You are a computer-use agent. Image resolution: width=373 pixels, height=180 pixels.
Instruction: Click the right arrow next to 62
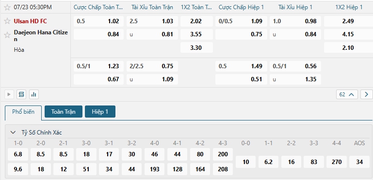pos(366,94)
